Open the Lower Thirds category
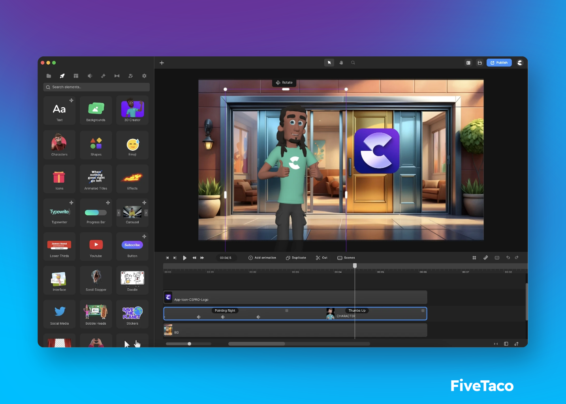Image resolution: width=566 pixels, height=404 pixels. pos(59,247)
